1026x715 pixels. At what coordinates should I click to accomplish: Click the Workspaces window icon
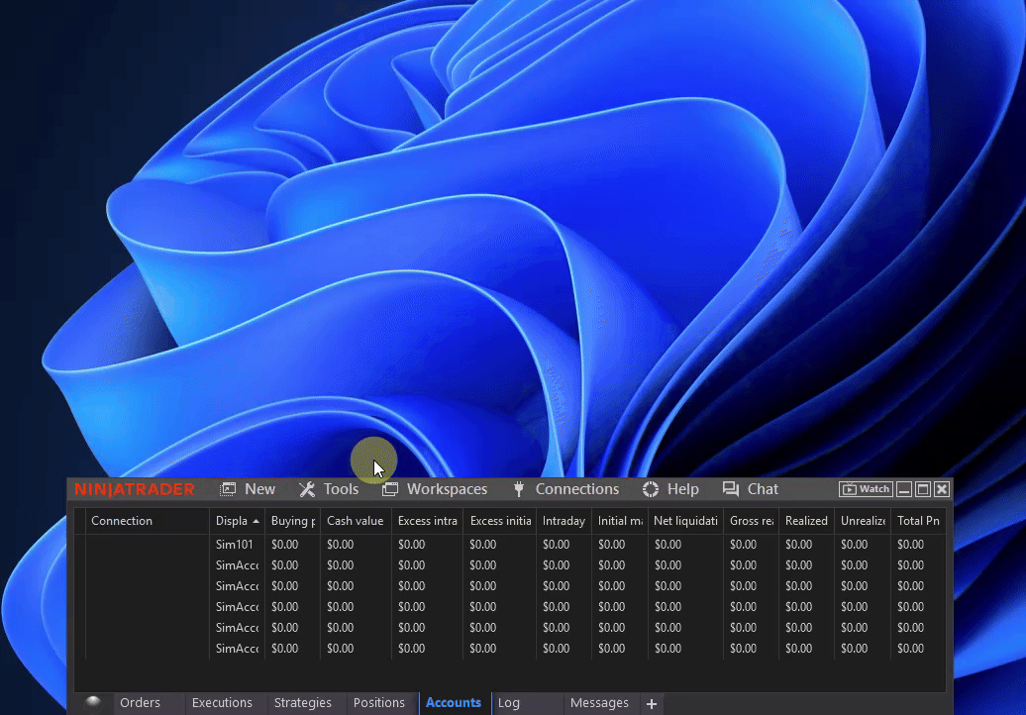click(390, 489)
